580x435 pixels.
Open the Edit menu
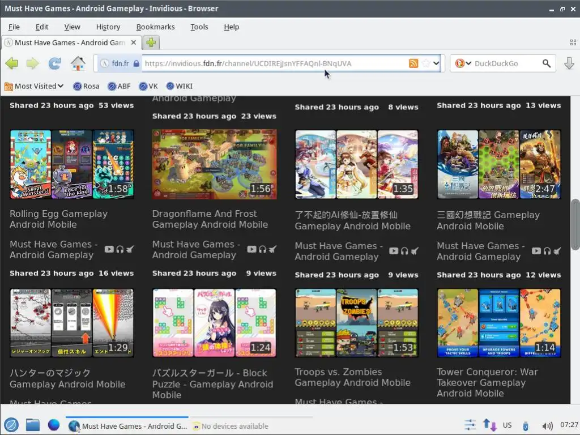coord(42,27)
